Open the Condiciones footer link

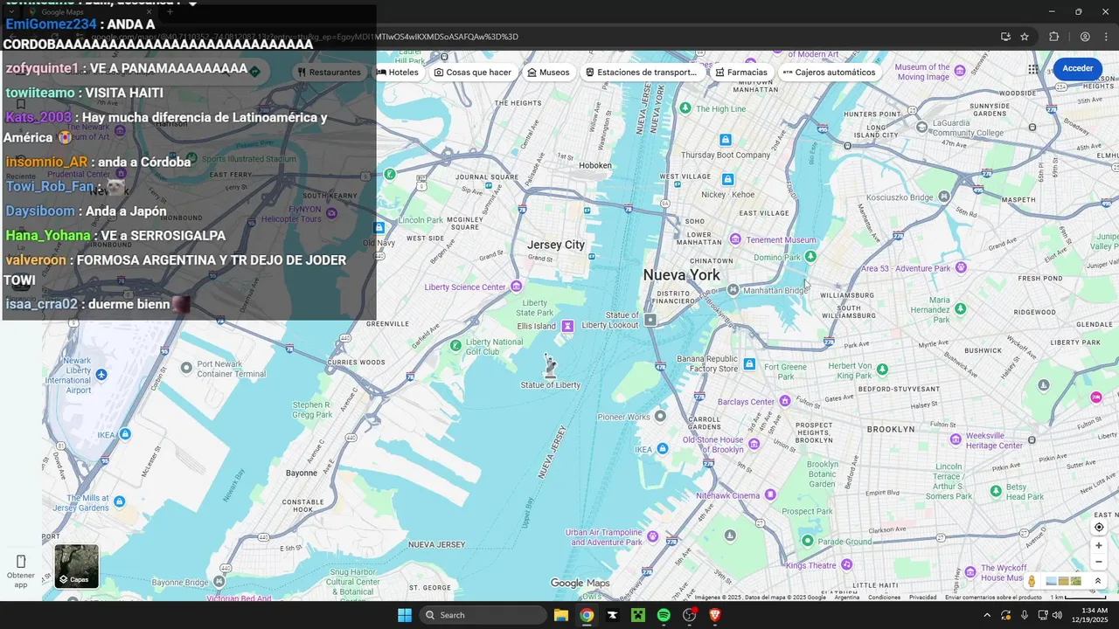(884, 598)
